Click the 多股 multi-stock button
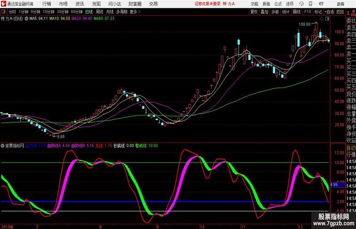Viewport: 356px width, 229px height. click(x=275, y=12)
